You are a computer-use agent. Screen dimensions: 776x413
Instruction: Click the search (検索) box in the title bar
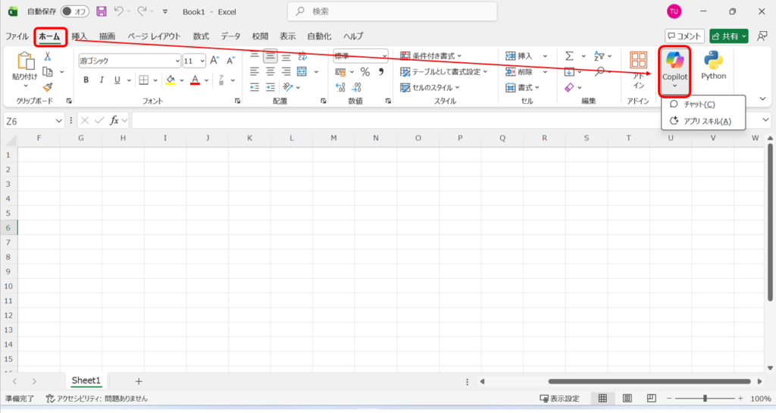[392, 12]
